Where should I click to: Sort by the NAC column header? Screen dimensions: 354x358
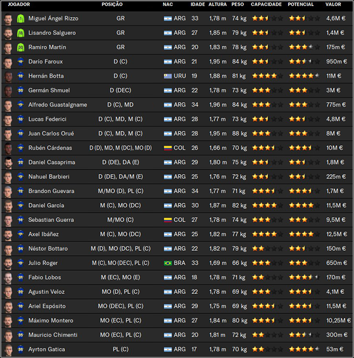168,4
